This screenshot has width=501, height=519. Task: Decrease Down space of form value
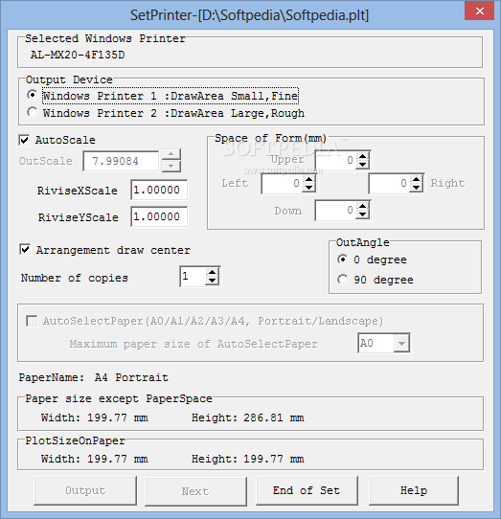[x=363, y=214]
